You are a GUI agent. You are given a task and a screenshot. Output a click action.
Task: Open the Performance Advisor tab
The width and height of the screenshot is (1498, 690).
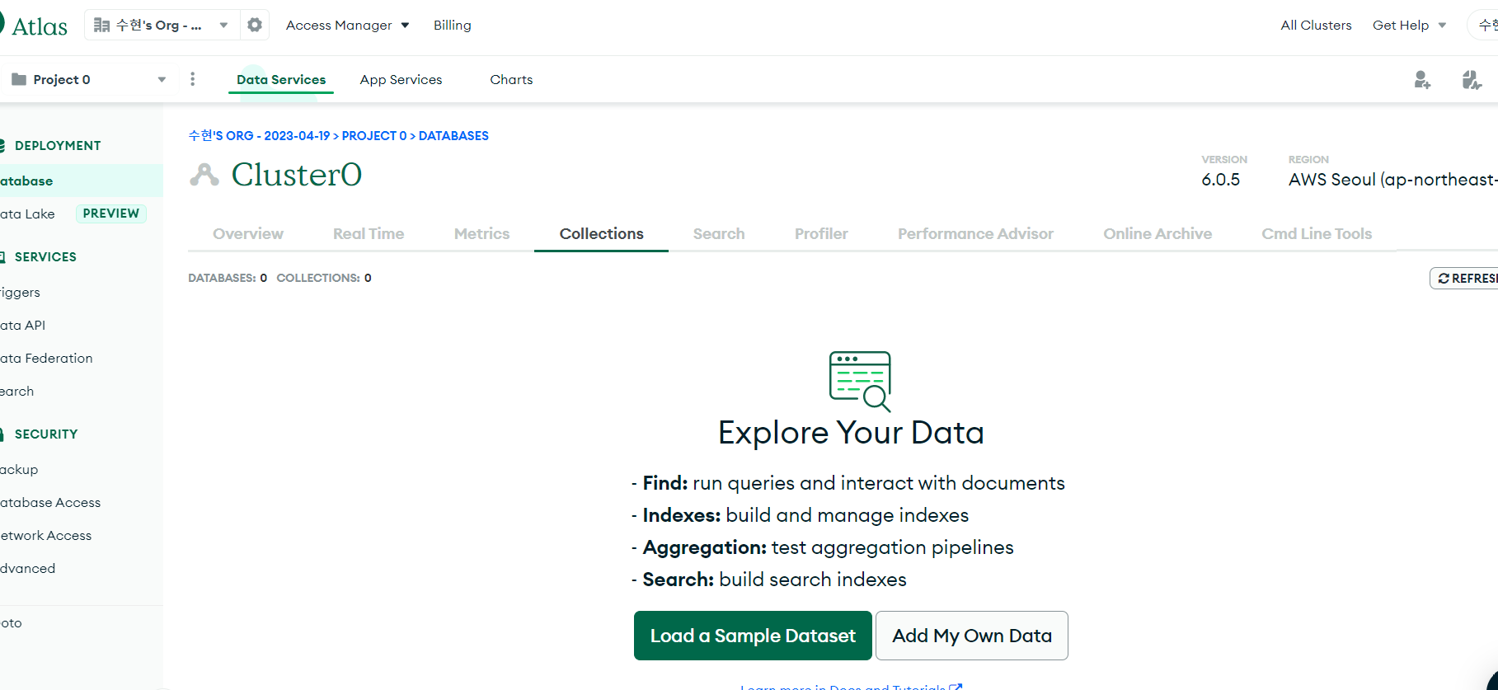click(975, 233)
